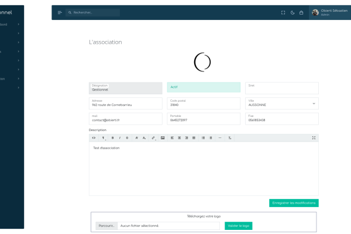The height and width of the screenshot is (234, 351).
Task: Align editor text to the left
Action: coord(173,137)
